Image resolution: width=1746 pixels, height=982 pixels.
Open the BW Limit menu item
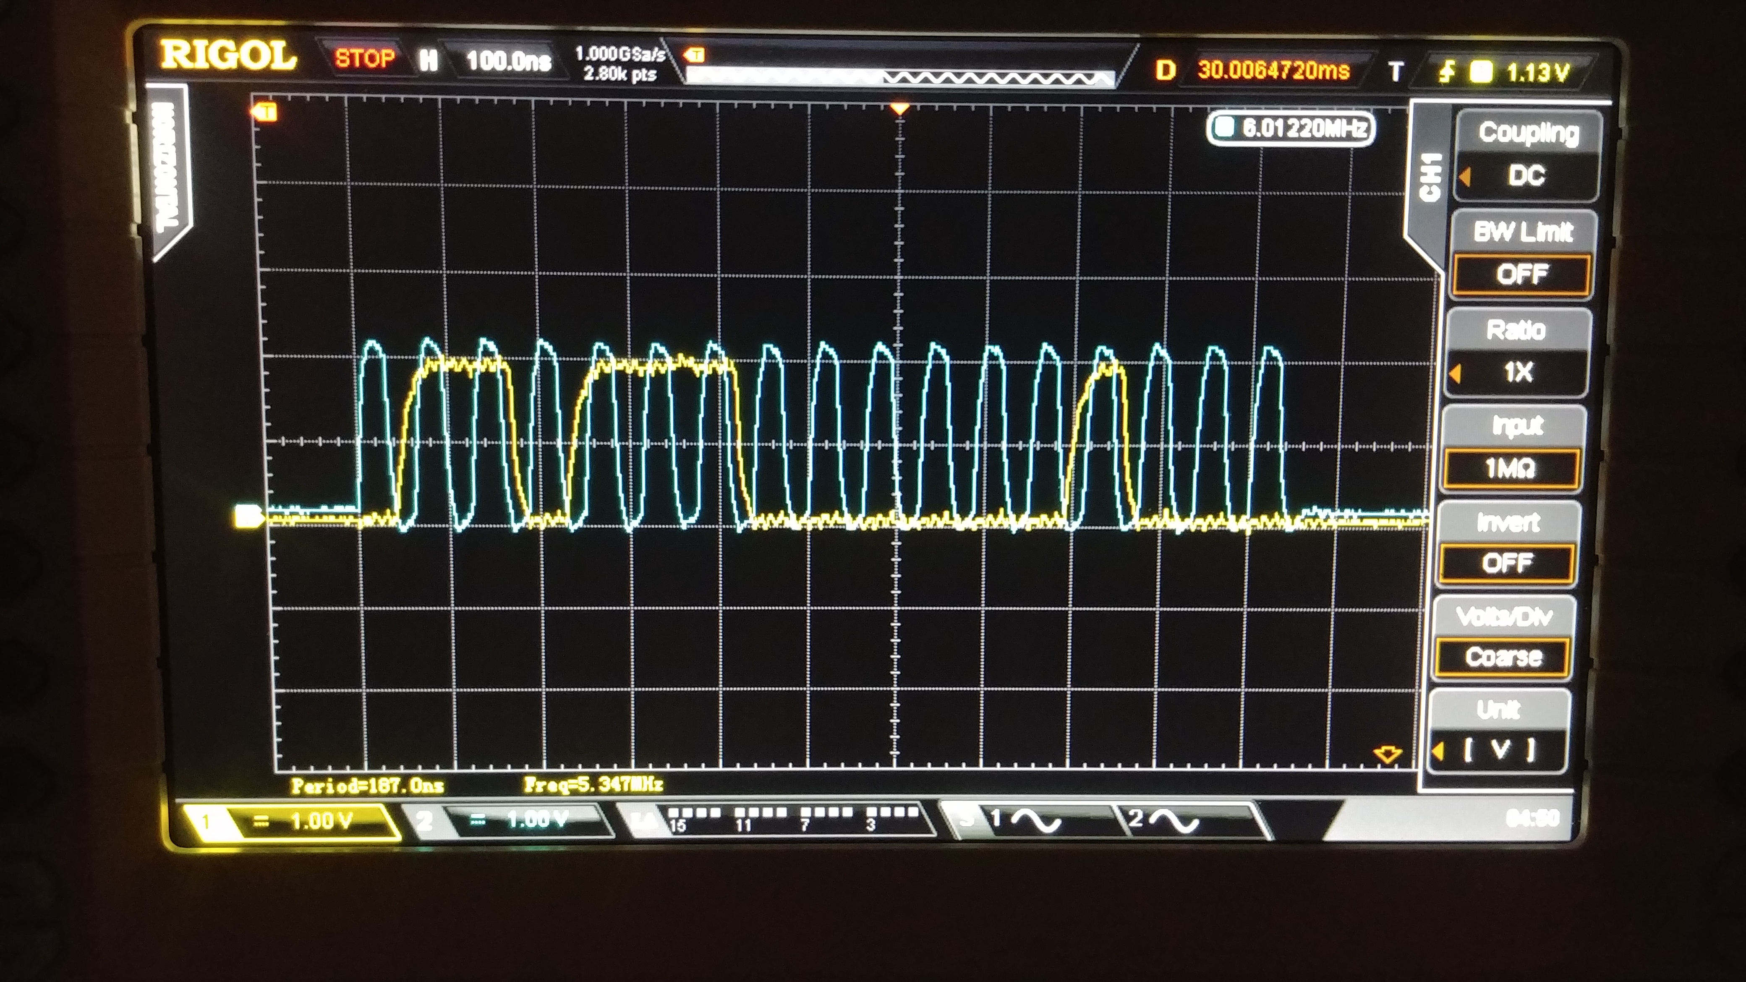1524,232
